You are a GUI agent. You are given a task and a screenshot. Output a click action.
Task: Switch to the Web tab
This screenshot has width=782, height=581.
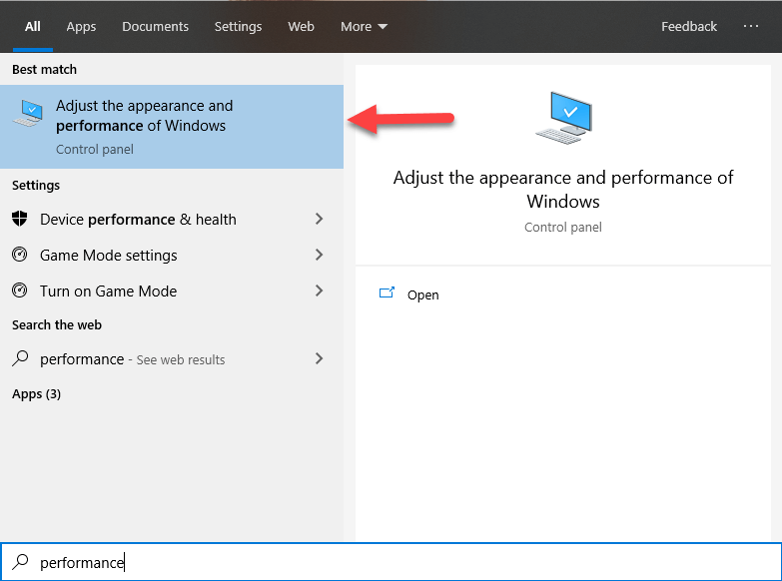pyautogui.click(x=301, y=26)
